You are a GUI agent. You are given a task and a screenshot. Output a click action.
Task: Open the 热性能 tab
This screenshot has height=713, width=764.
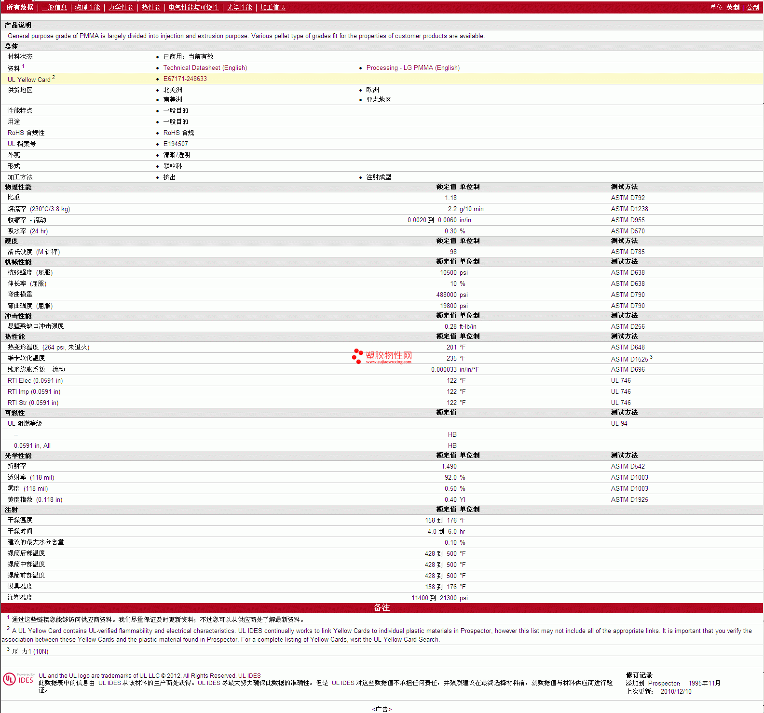point(151,7)
